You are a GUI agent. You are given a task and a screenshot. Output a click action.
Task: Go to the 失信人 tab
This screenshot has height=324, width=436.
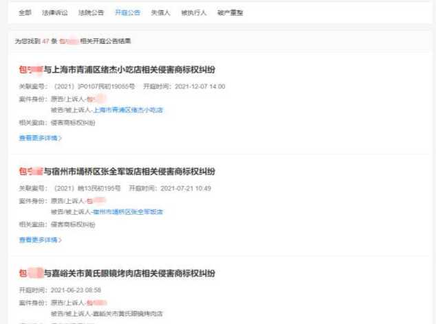160,13
